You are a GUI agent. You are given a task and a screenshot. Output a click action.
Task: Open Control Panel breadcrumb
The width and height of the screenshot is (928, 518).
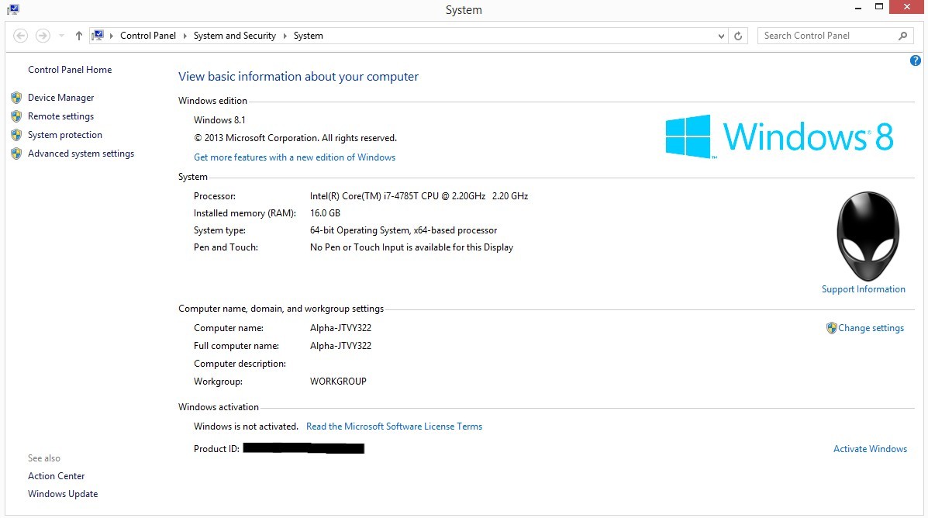pos(148,36)
